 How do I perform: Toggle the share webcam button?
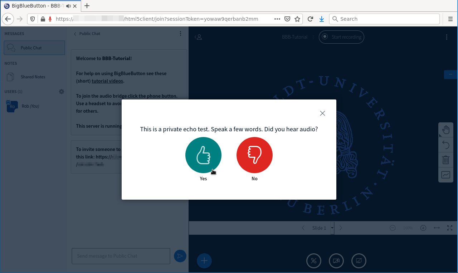pyautogui.click(x=336, y=261)
